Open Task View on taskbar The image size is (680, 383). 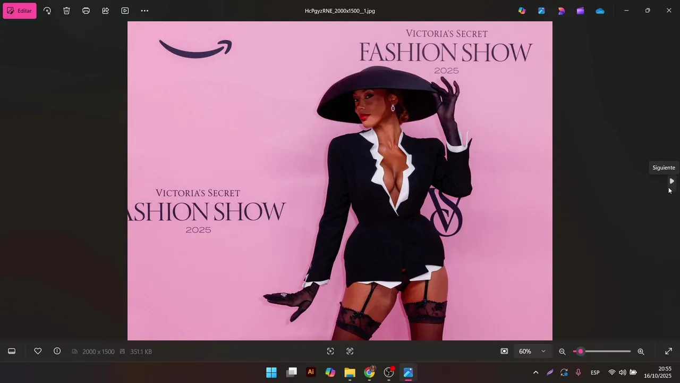click(x=291, y=372)
